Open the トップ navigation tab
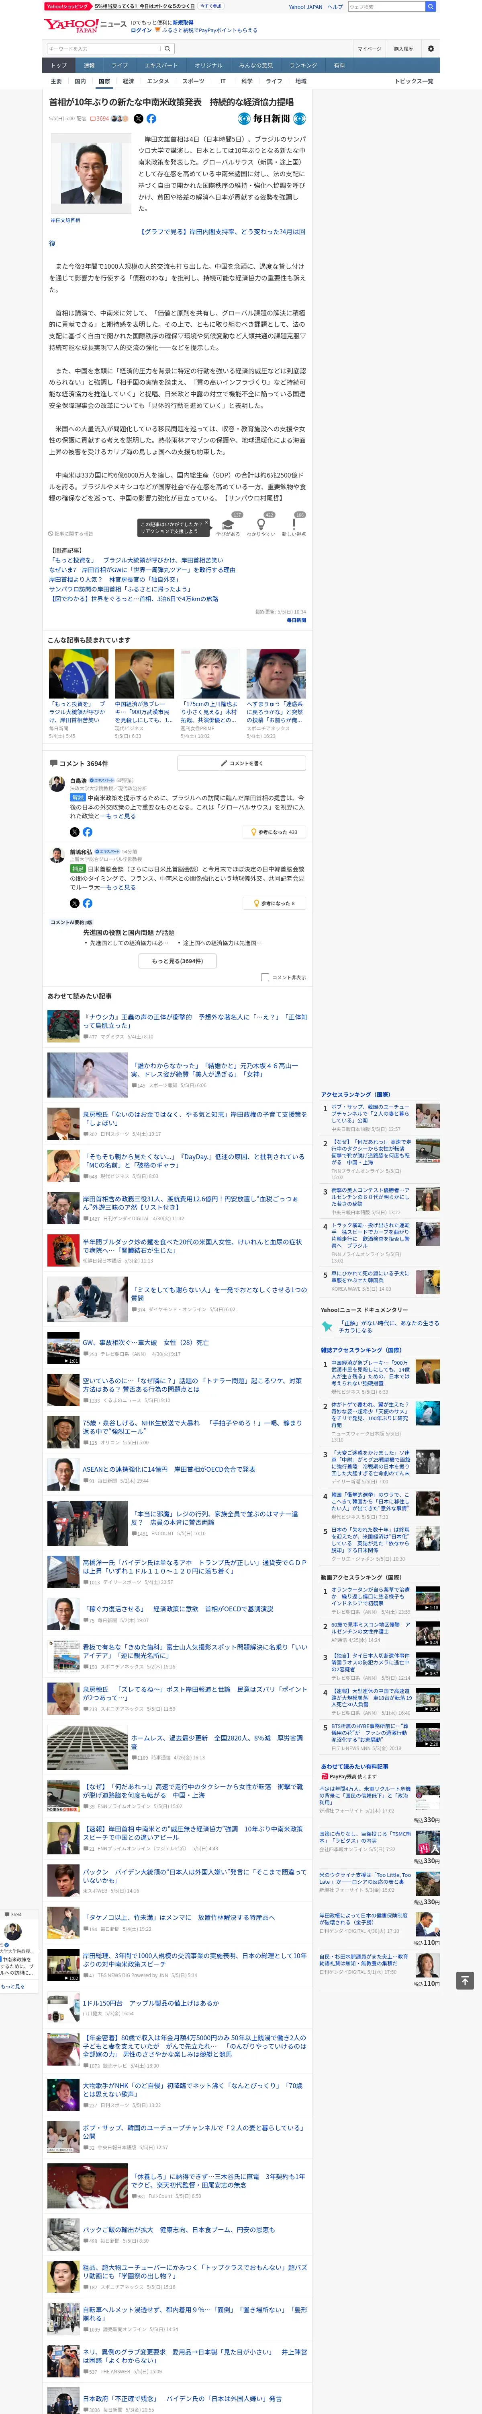The width and height of the screenshot is (482, 2414). tap(59, 66)
